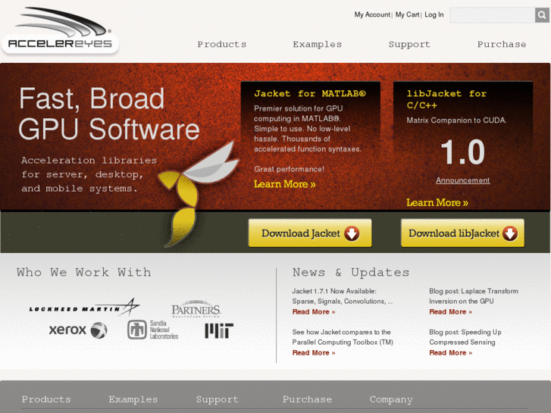Click Learn More under libJacket for C/C++
Viewport: 551px width, 413px height.
(437, 203)
